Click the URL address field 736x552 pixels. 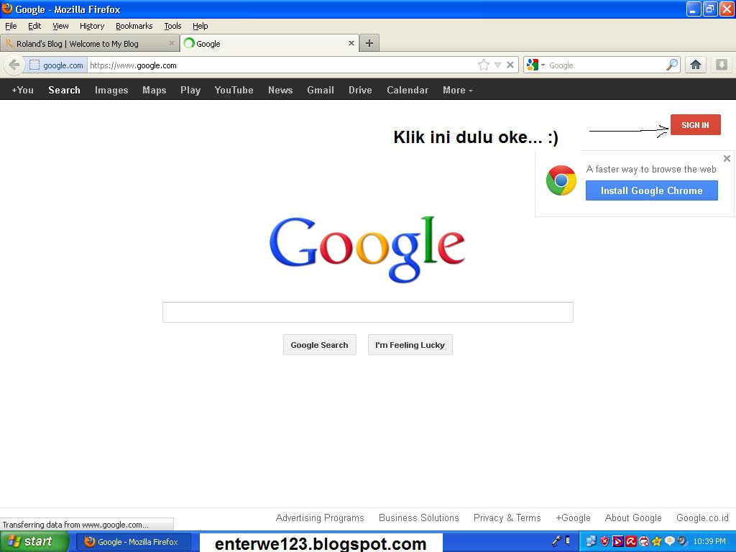point(282,65)
